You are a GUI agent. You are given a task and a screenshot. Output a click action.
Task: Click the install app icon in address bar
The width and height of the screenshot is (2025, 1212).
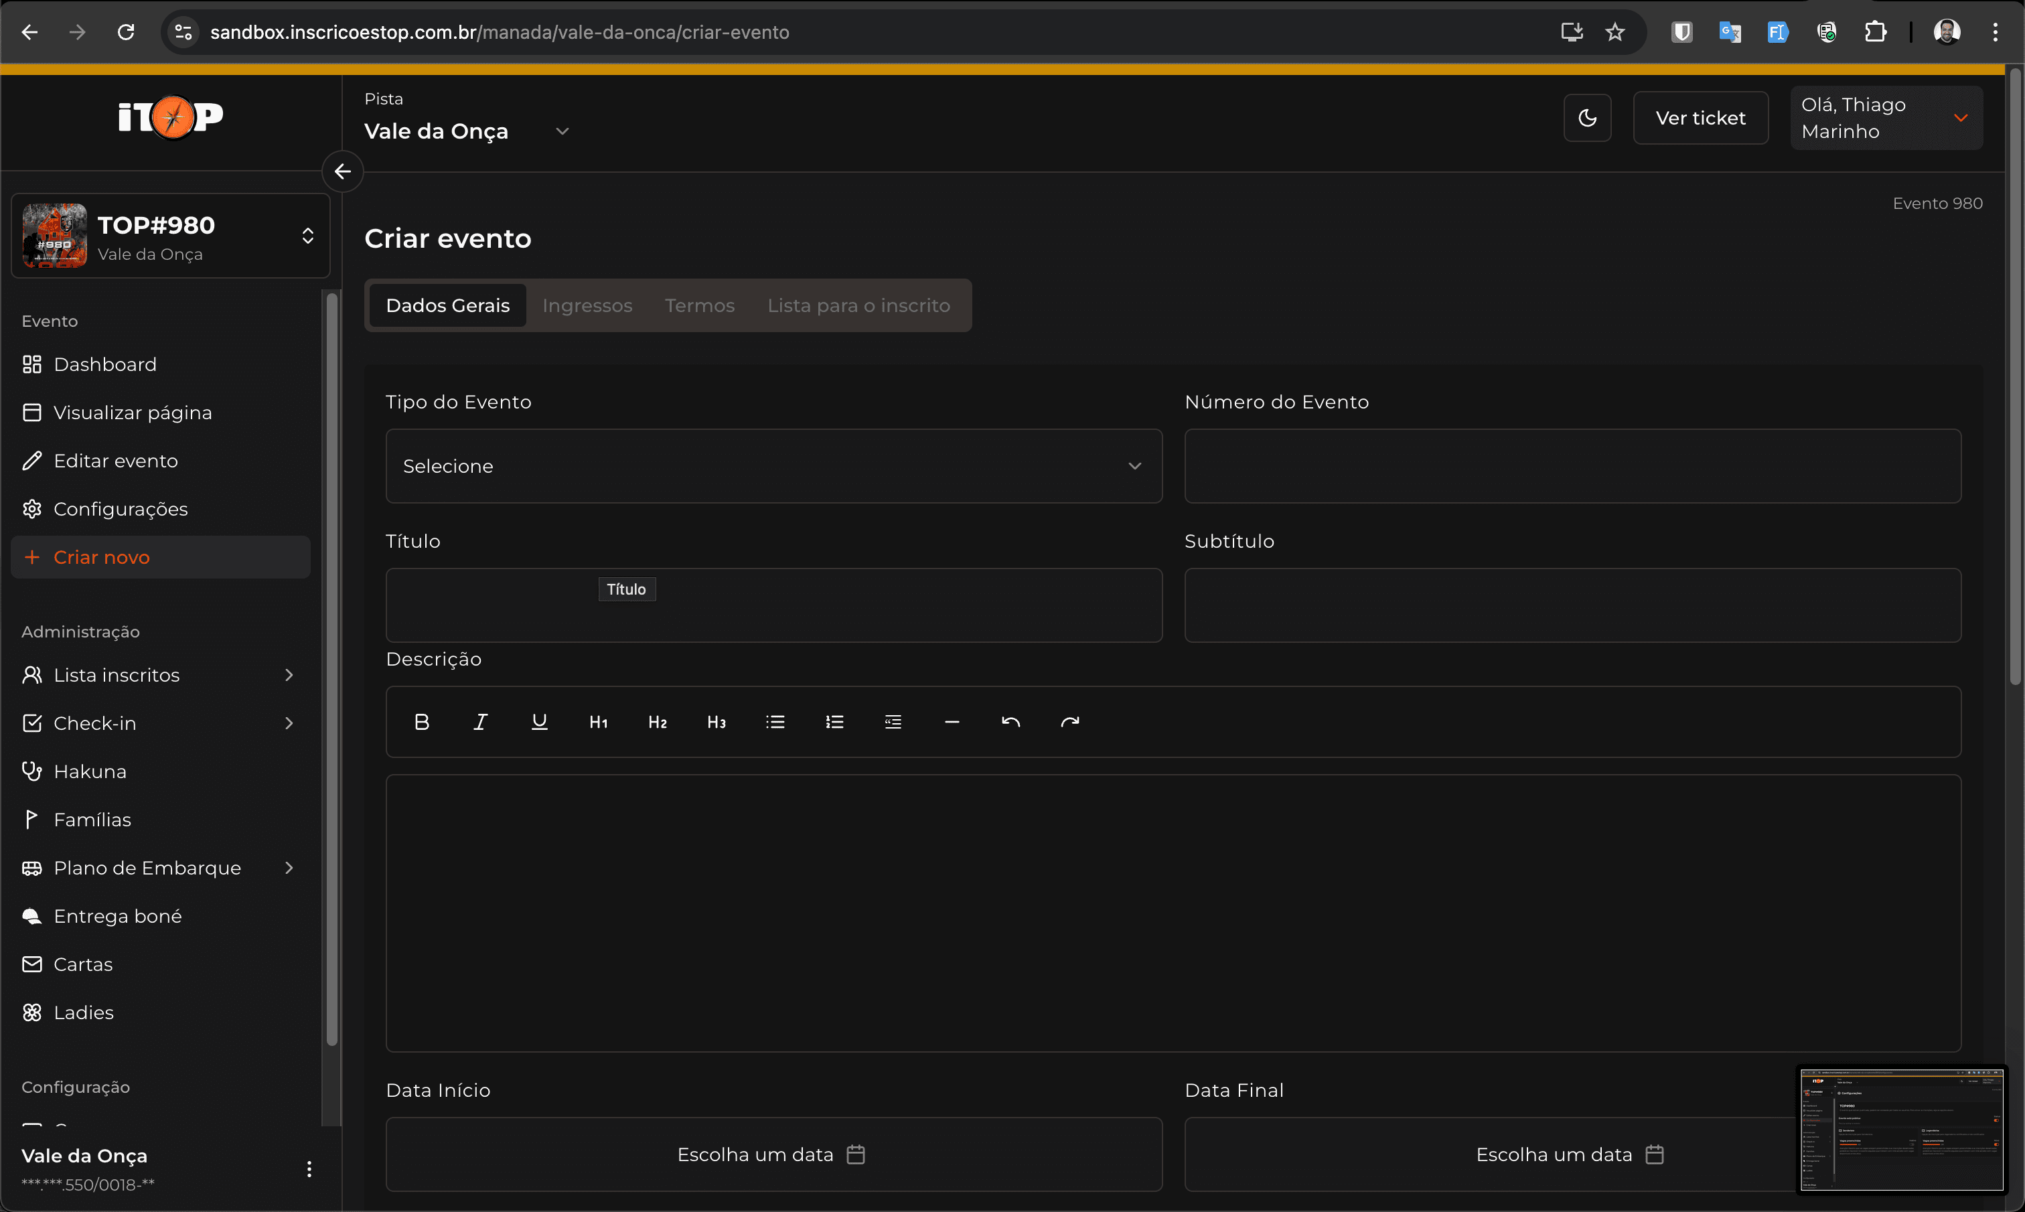pos(1572,32)
